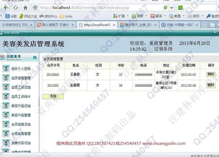This screenshot has width=219, height=157.
Task: Click the browser back arrow button
Action: pyautogui.click(x=5, y=8)
